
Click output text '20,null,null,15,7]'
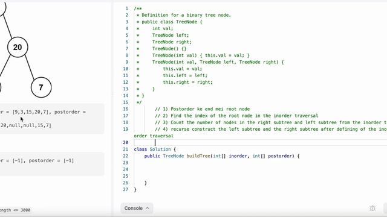(x=25, y=125)
